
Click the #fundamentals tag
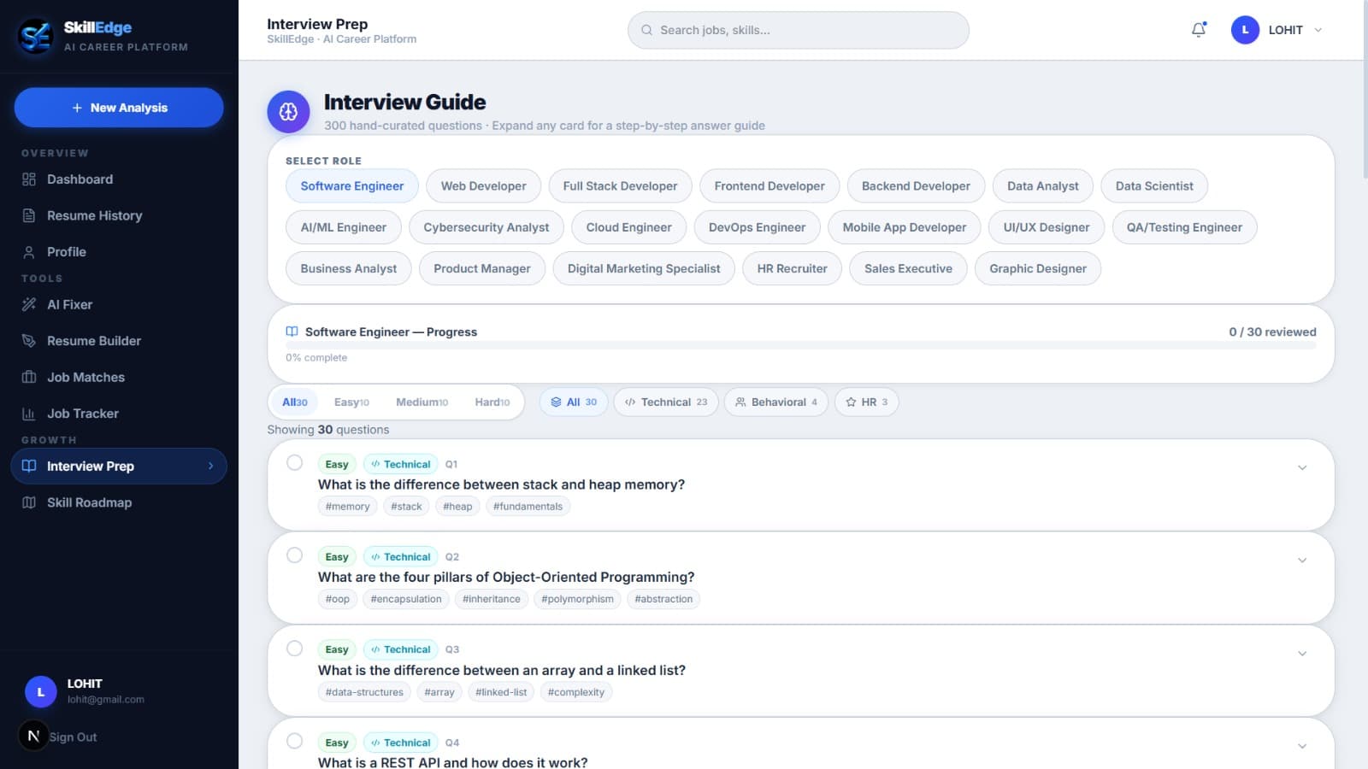click(528, 507)
